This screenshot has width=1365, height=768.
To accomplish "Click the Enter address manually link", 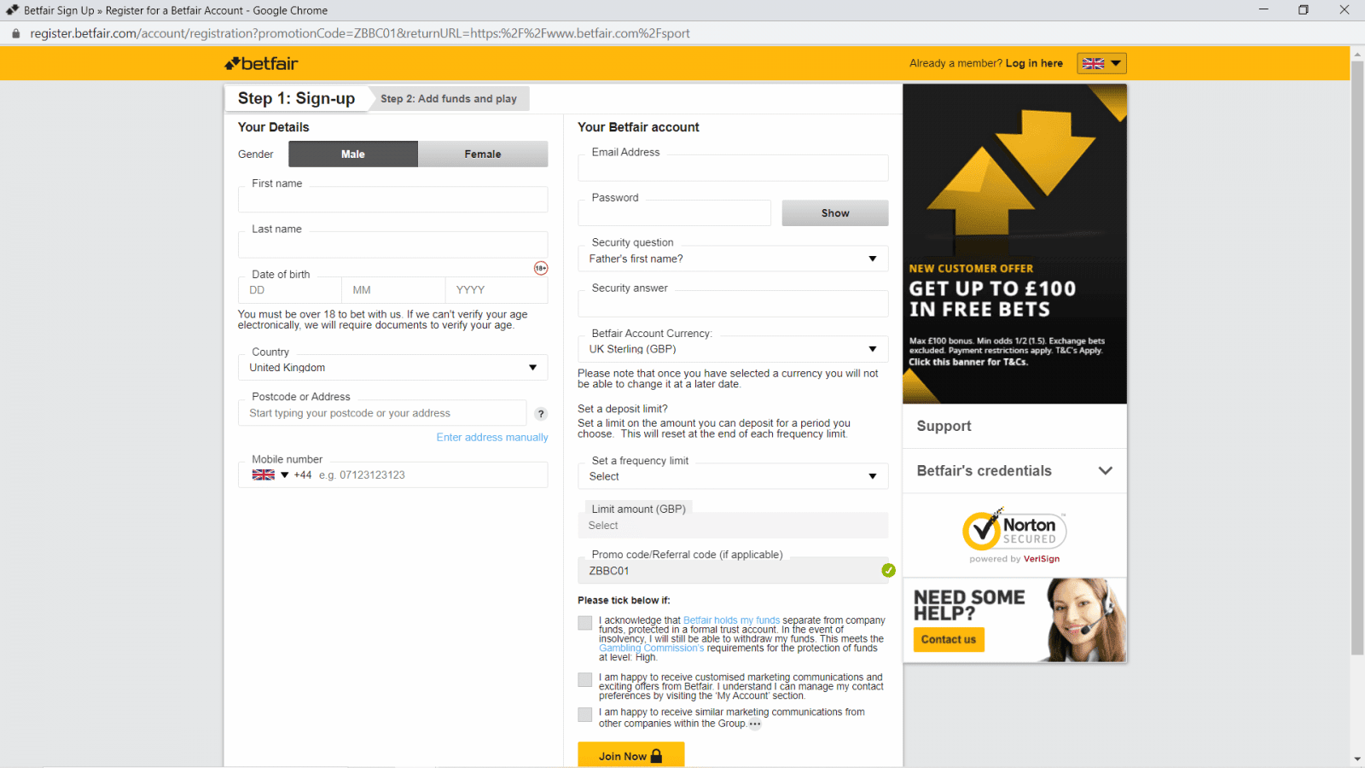I will (492, 438).
